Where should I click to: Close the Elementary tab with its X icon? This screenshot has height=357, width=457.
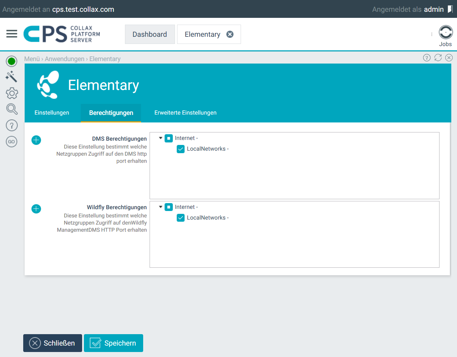click(230, 34)
